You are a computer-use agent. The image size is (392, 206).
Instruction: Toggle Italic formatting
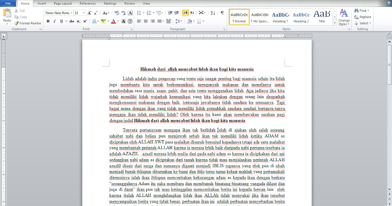click(x=55, y=21)
